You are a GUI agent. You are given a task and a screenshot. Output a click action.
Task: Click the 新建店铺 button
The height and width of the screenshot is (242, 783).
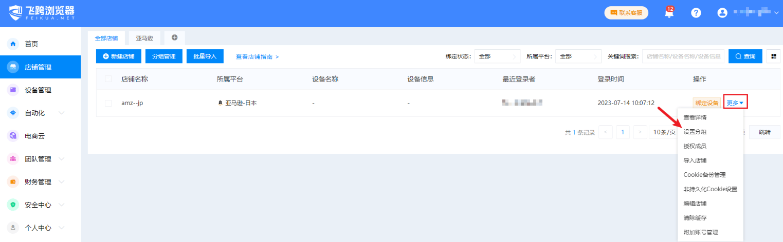(119, 56)
